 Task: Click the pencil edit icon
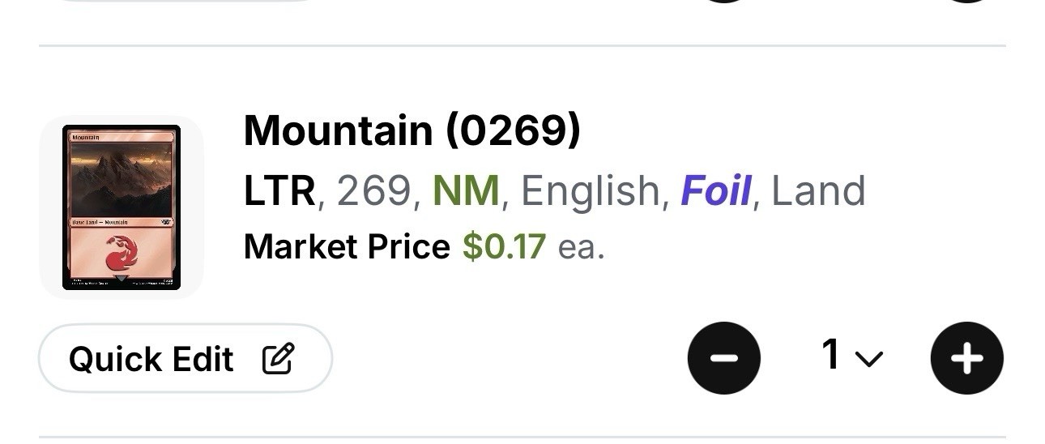coord(279,358)
